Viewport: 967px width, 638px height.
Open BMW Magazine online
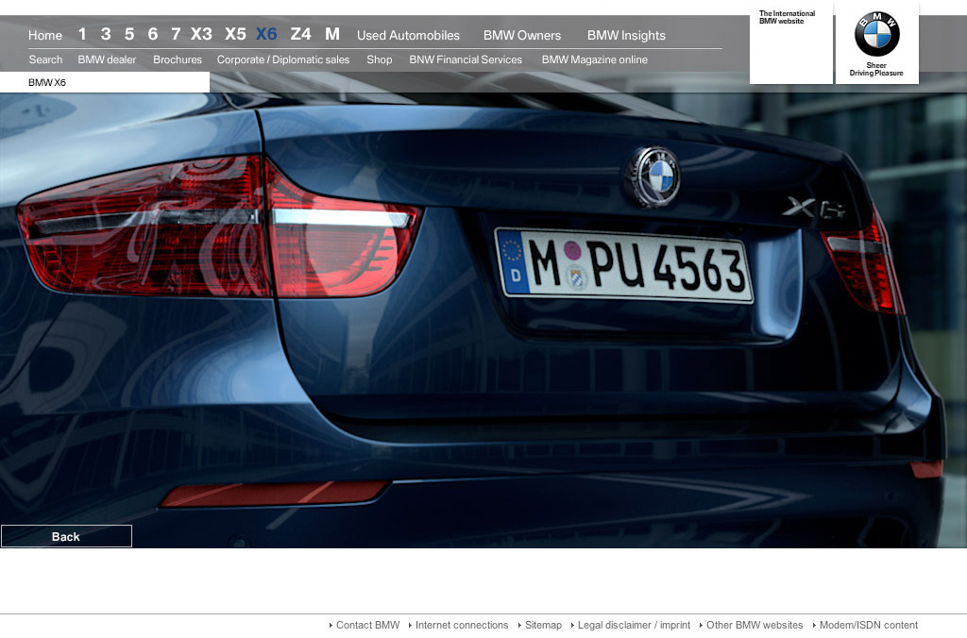click(595, 59)
